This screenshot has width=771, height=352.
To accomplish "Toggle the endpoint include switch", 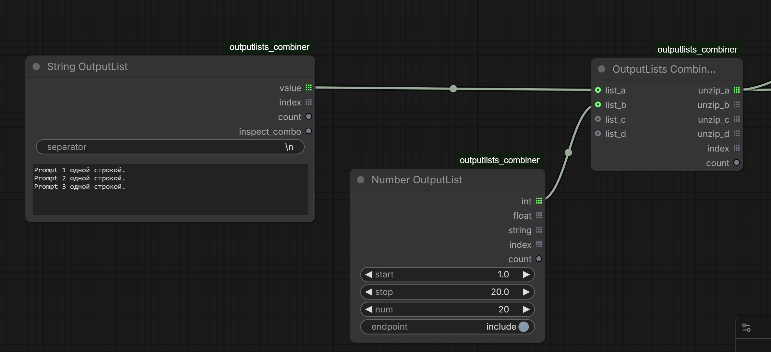I will (x=524, y=327).
